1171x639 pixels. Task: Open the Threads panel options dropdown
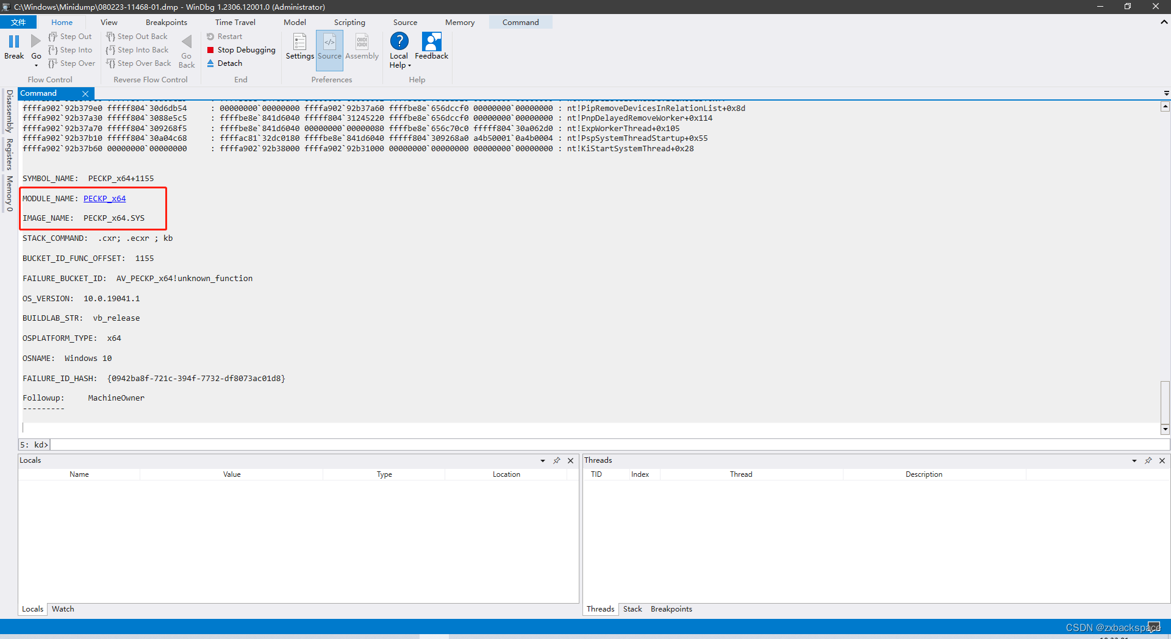point(1134,461)
